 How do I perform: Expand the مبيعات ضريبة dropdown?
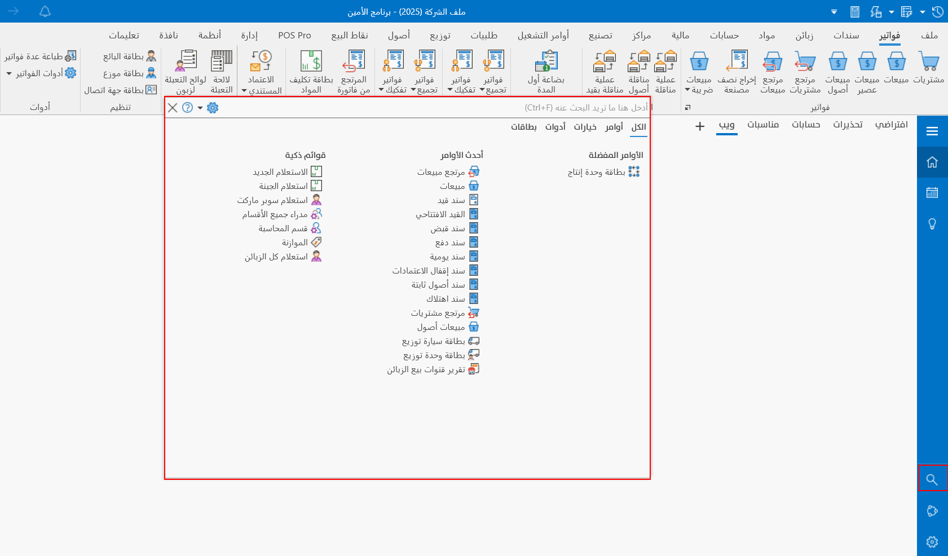pyautogui.click(x=687, y=90)
